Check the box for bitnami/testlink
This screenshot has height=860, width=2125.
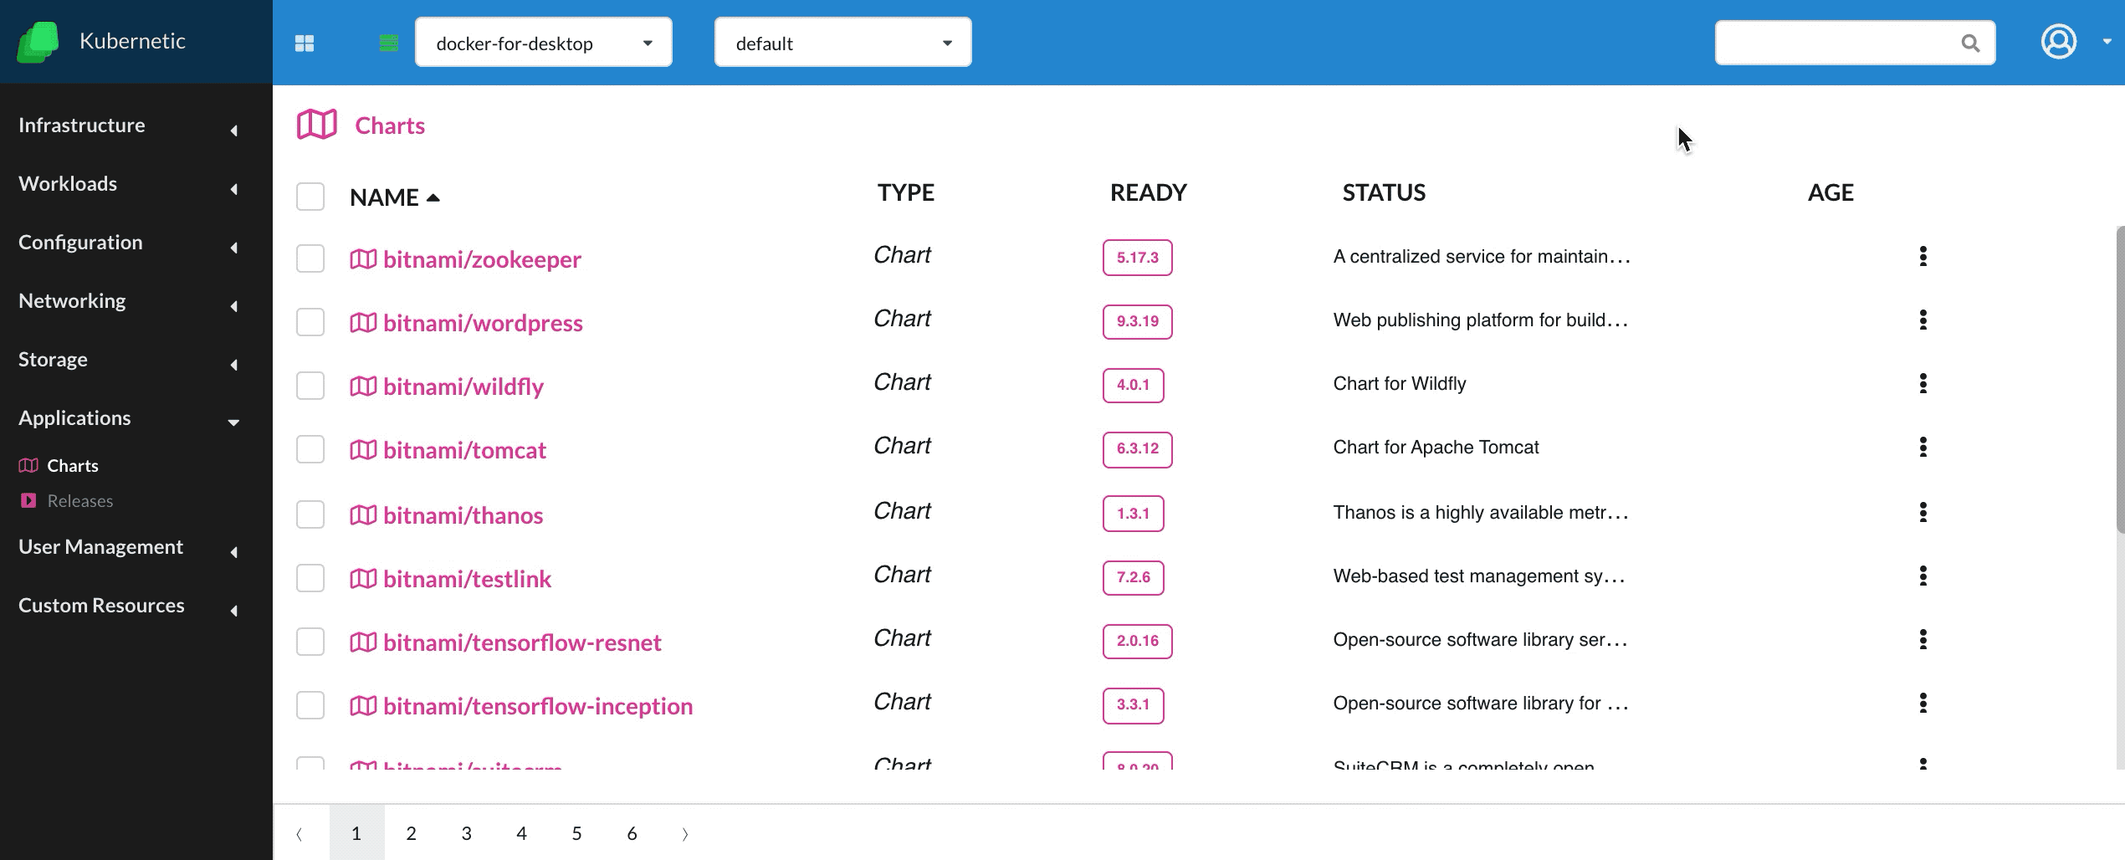coord(310,578)
